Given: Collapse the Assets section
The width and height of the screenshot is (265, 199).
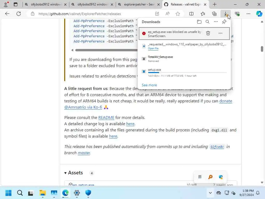Looking at the screenshot, I should [65, 173].
